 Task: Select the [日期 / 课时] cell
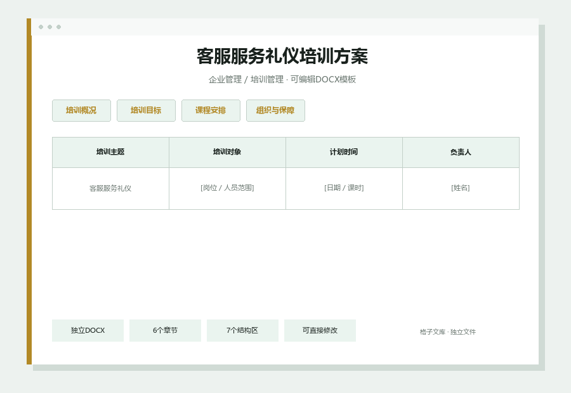point(344,188)
